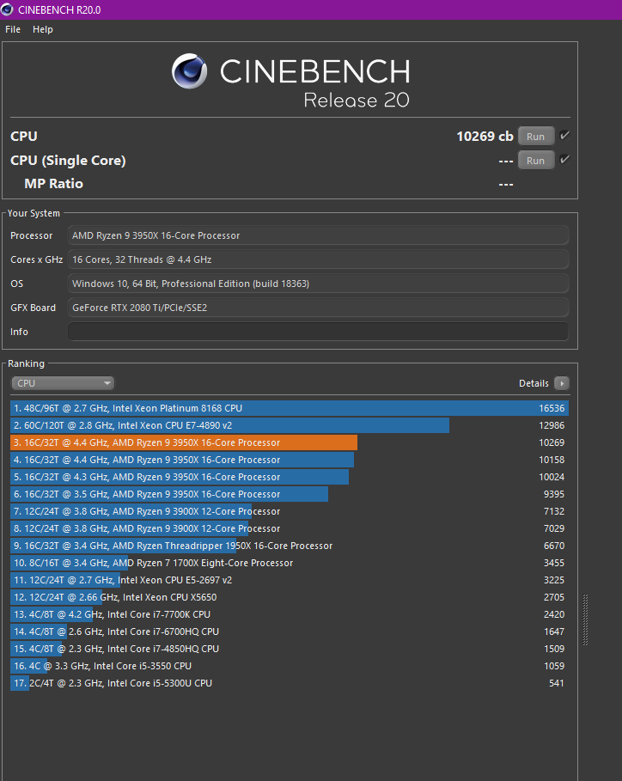
Task: Select the highlighted orange Ryzen 3950X row
Action: click(x=290, y=442)
